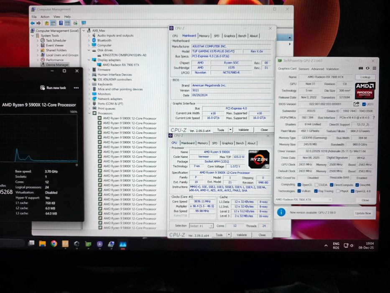Expand the Audio inputs and outputs node
Image resolution: width=390 pixels, height=293 pixels.
tap(89, 36)
